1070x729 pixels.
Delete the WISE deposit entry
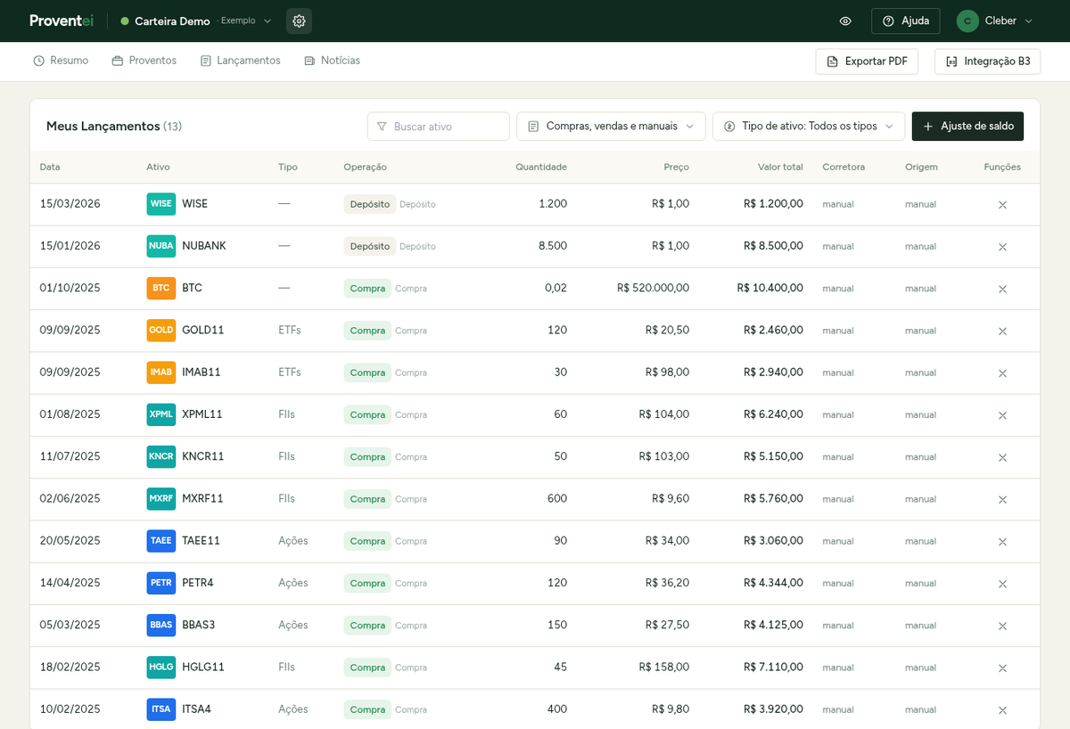(x=1002, y=205)
